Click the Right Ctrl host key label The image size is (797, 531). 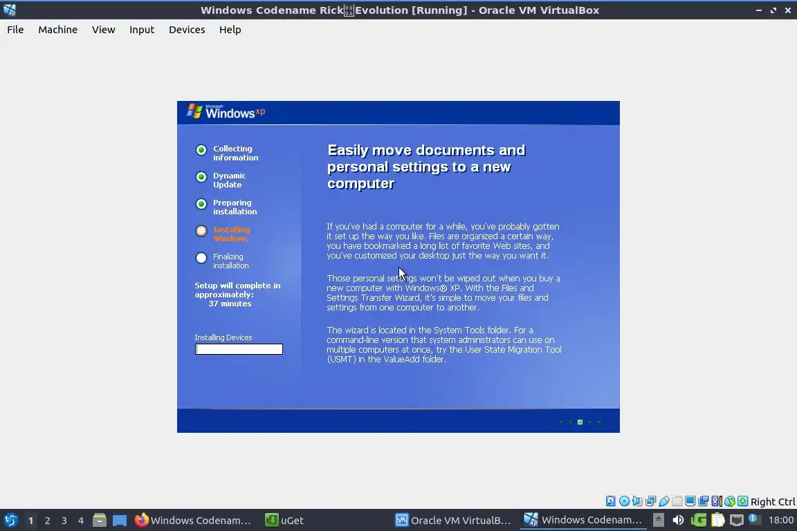point(773,502)
